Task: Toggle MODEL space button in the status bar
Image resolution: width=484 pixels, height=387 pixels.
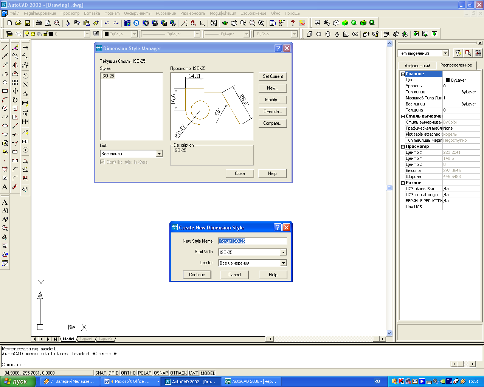Action: 208,373
